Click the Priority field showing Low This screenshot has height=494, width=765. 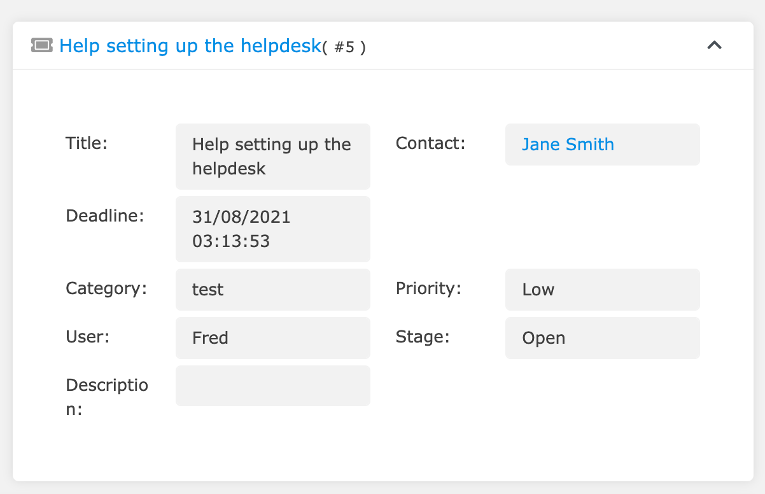[602, 290]
